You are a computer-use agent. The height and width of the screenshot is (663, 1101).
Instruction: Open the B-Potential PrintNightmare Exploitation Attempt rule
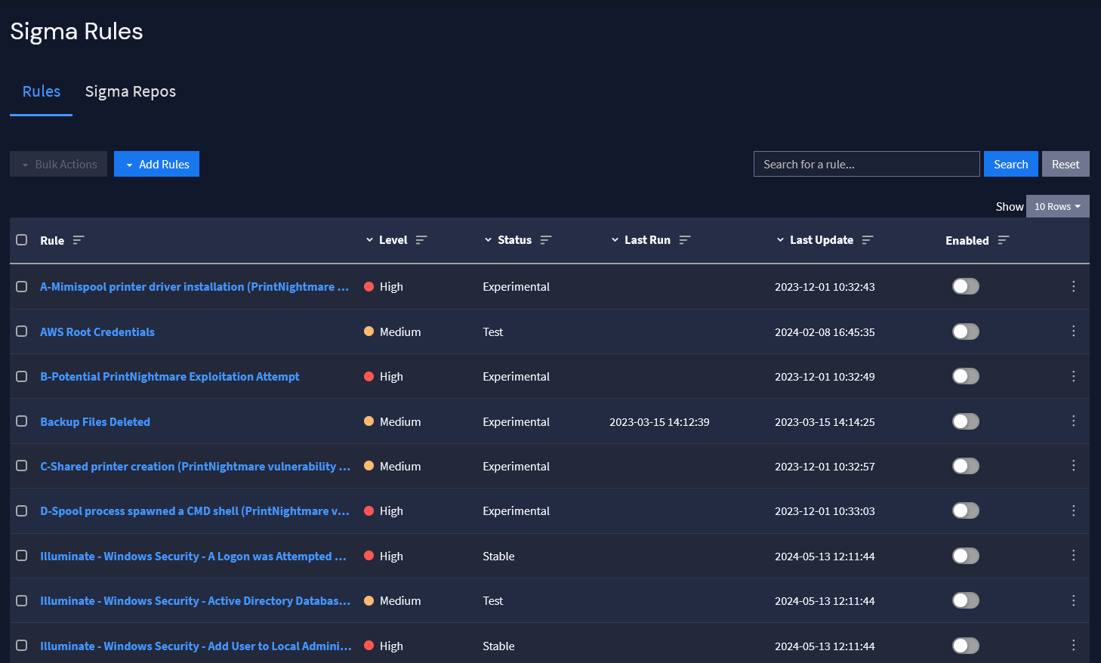tap(170, 377)
